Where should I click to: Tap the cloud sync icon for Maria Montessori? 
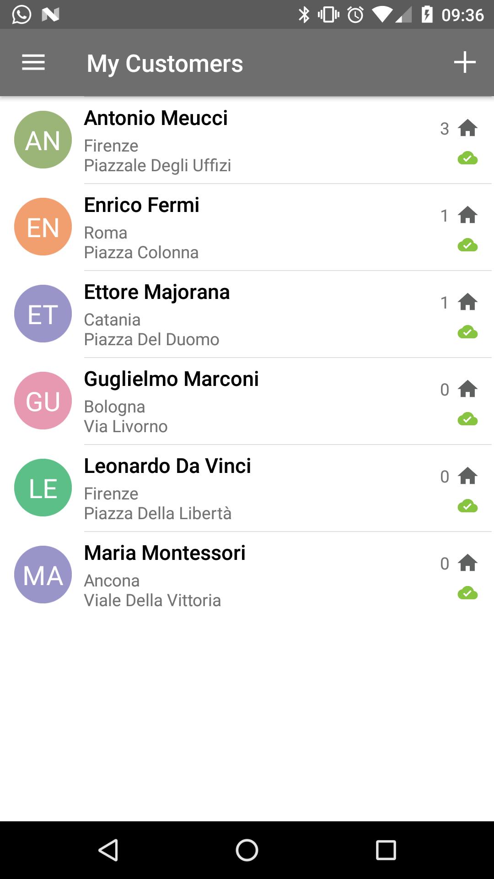467,593
